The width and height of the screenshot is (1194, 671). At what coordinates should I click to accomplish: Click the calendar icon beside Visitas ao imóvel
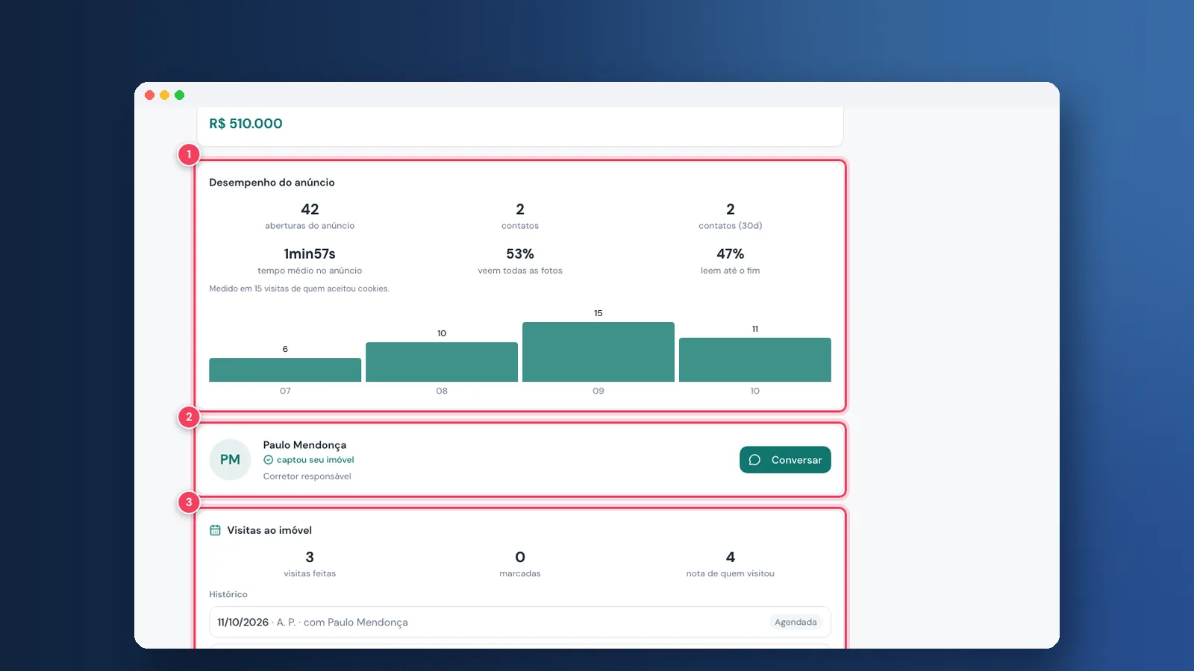click(x=215, y=530)
